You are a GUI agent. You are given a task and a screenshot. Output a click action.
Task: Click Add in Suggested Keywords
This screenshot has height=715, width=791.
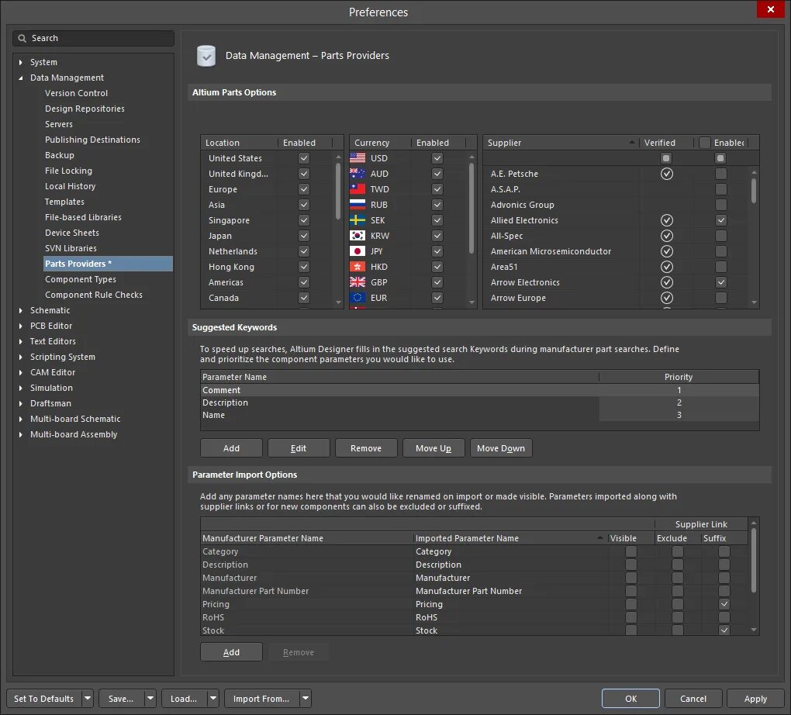click(231, 448)
